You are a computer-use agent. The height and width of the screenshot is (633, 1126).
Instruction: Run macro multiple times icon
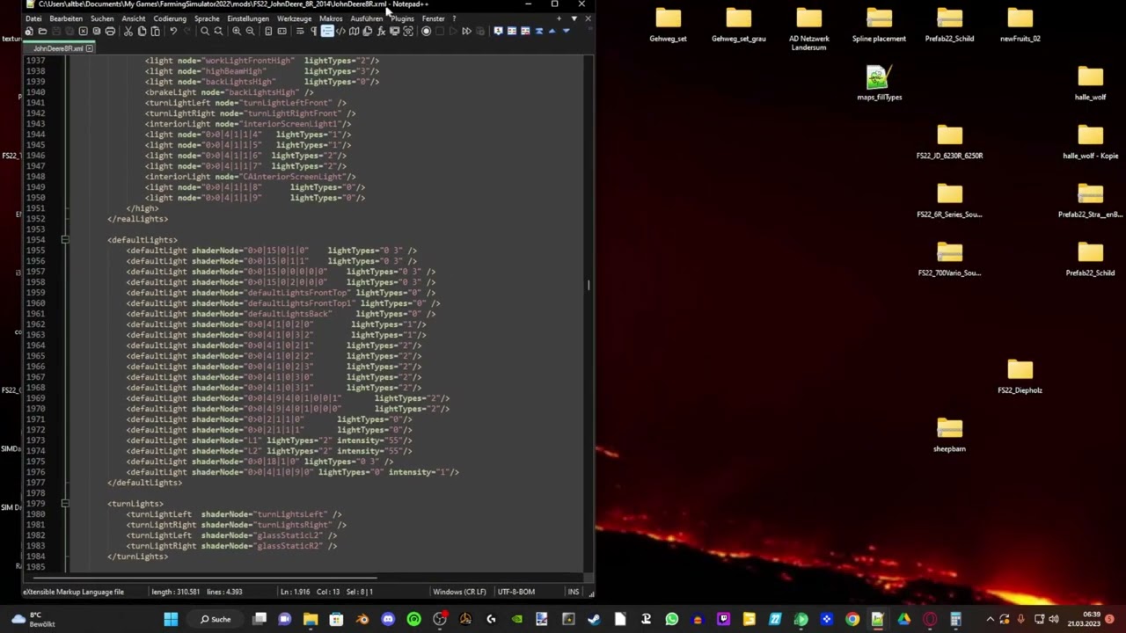[466, 32]
